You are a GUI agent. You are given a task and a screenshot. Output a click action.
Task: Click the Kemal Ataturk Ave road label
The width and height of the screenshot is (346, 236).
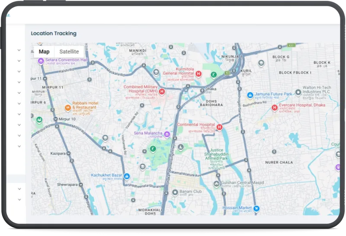186,174
